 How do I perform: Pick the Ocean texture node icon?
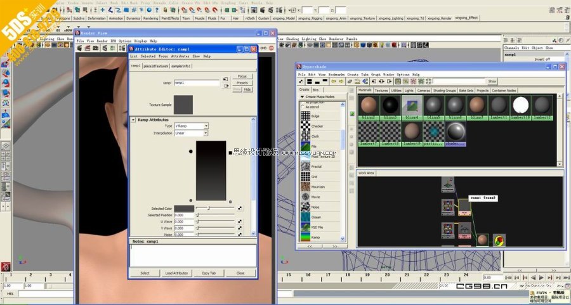[305, 217]
